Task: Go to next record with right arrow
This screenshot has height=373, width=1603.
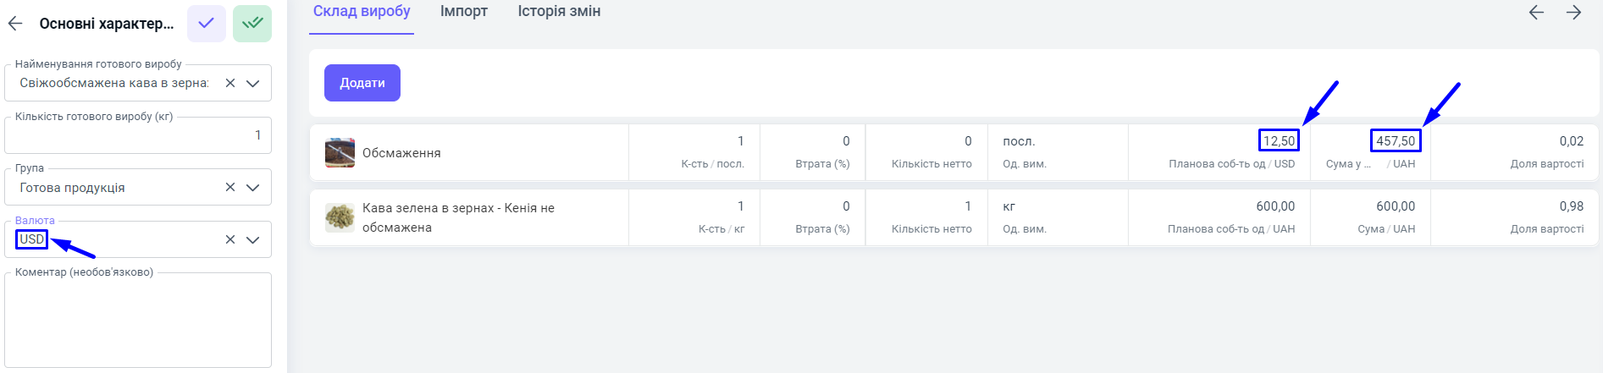Action: (x=1573, y=12)
